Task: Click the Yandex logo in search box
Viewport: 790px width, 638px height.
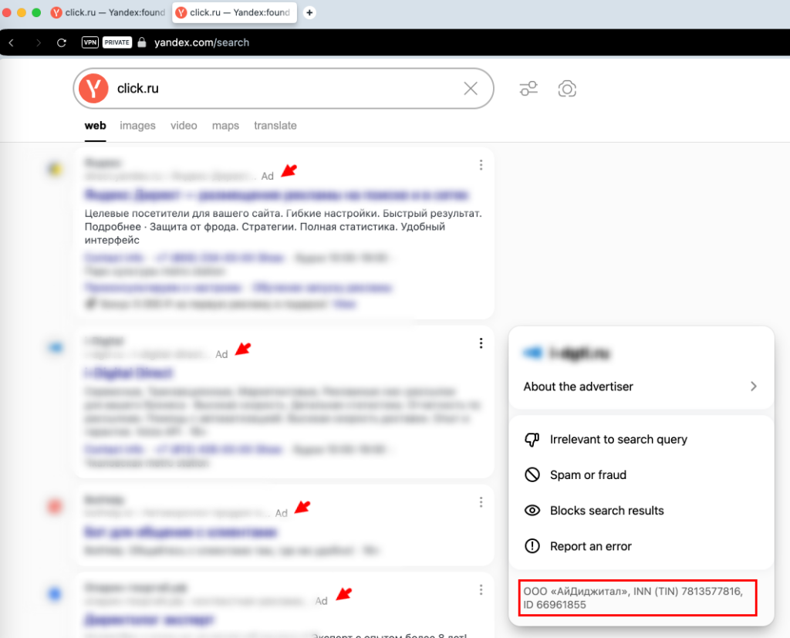Action: click(93, 89)
